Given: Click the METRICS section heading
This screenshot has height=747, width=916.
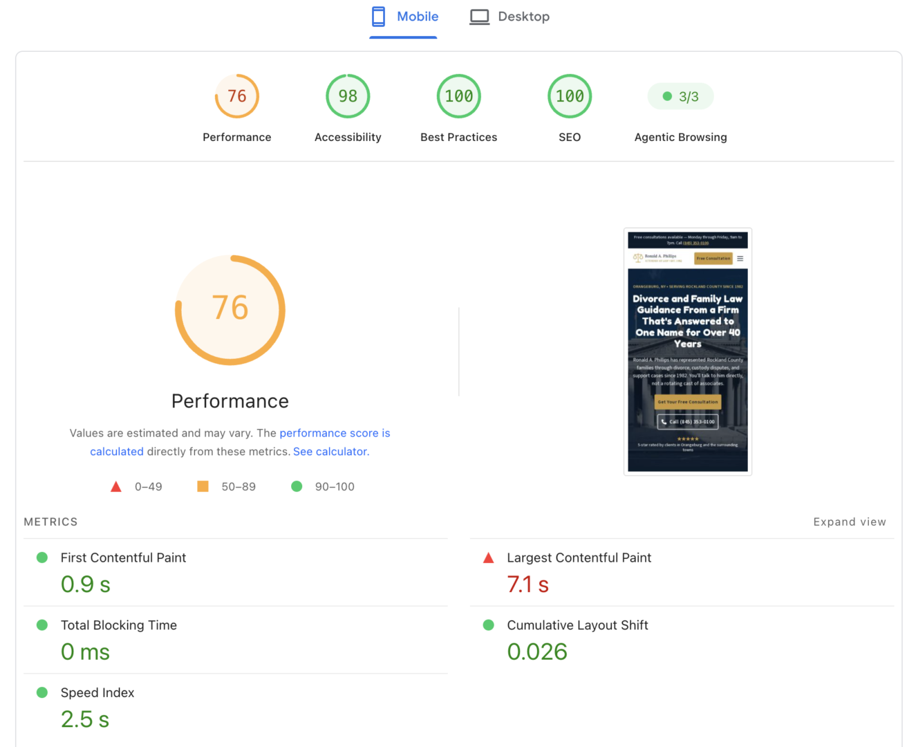Looking at the screenshot, I should pyautogui.click(x=50, y=522).
